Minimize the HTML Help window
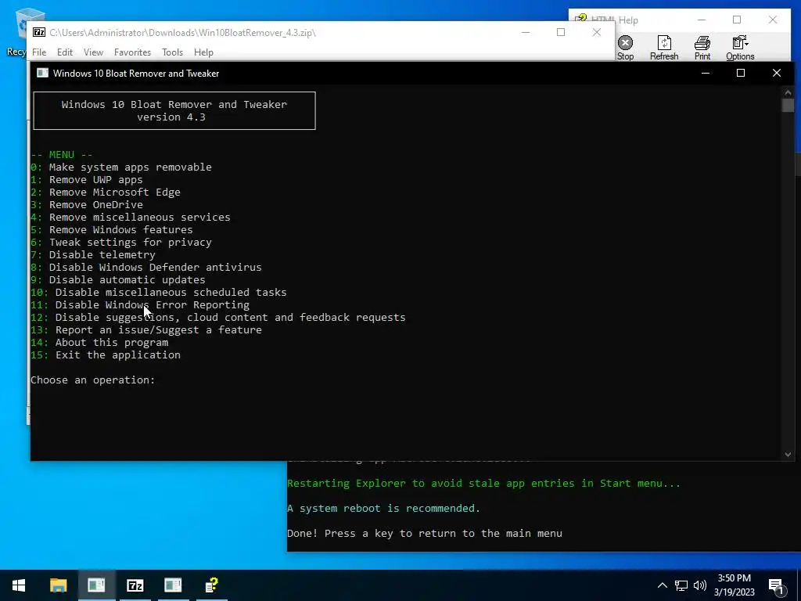 (702, 20)
